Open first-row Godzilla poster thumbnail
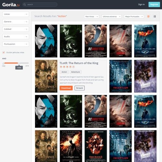The height and width of the screenshot is (162, 162). click(121, 41)
